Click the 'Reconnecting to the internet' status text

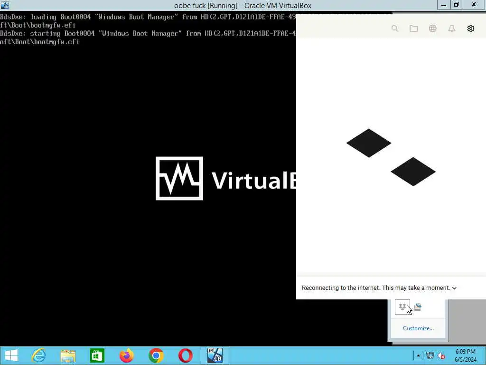376,288
